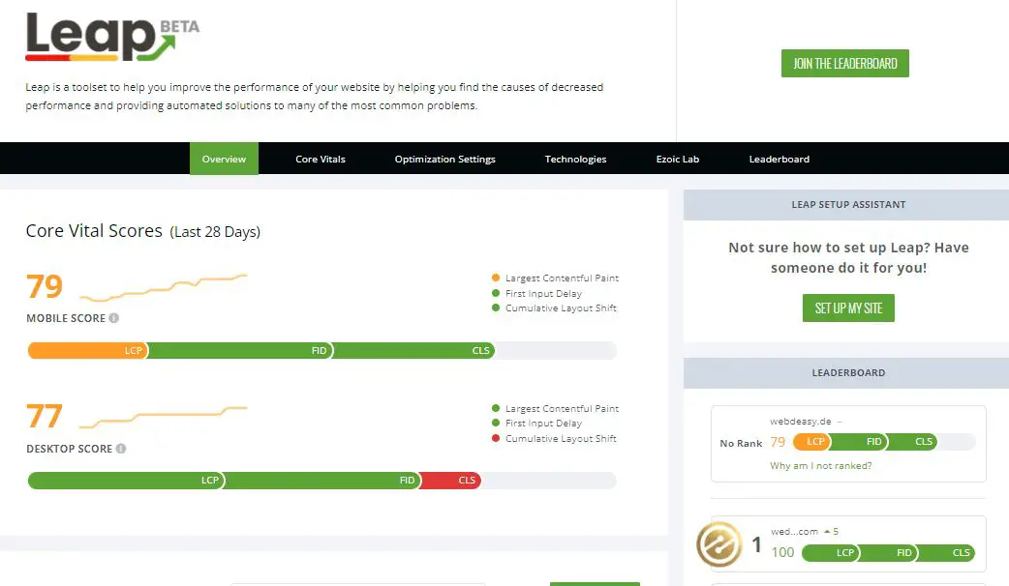Open the Core Vitals tab
This screenshot has height=586, width=1009.
point(321,159)
